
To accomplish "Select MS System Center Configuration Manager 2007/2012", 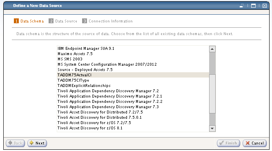I will click(x=133, y=64).
